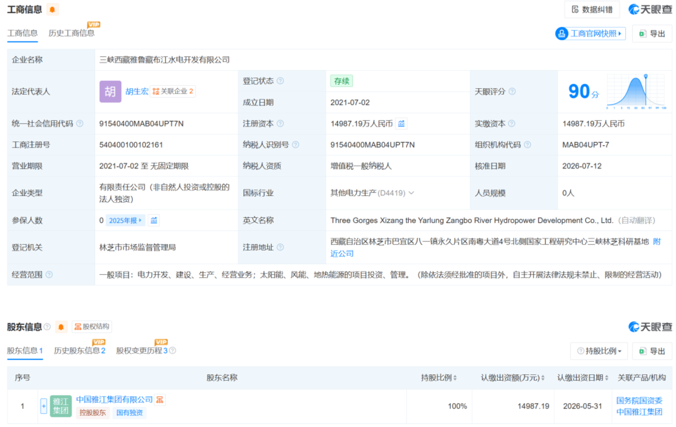Select the 工商信息 tab
Screen dimensions: 676x427
pos(23,33)
